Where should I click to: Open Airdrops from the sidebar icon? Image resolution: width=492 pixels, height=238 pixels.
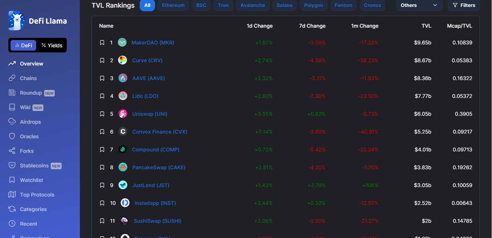(x=12, y=122)
